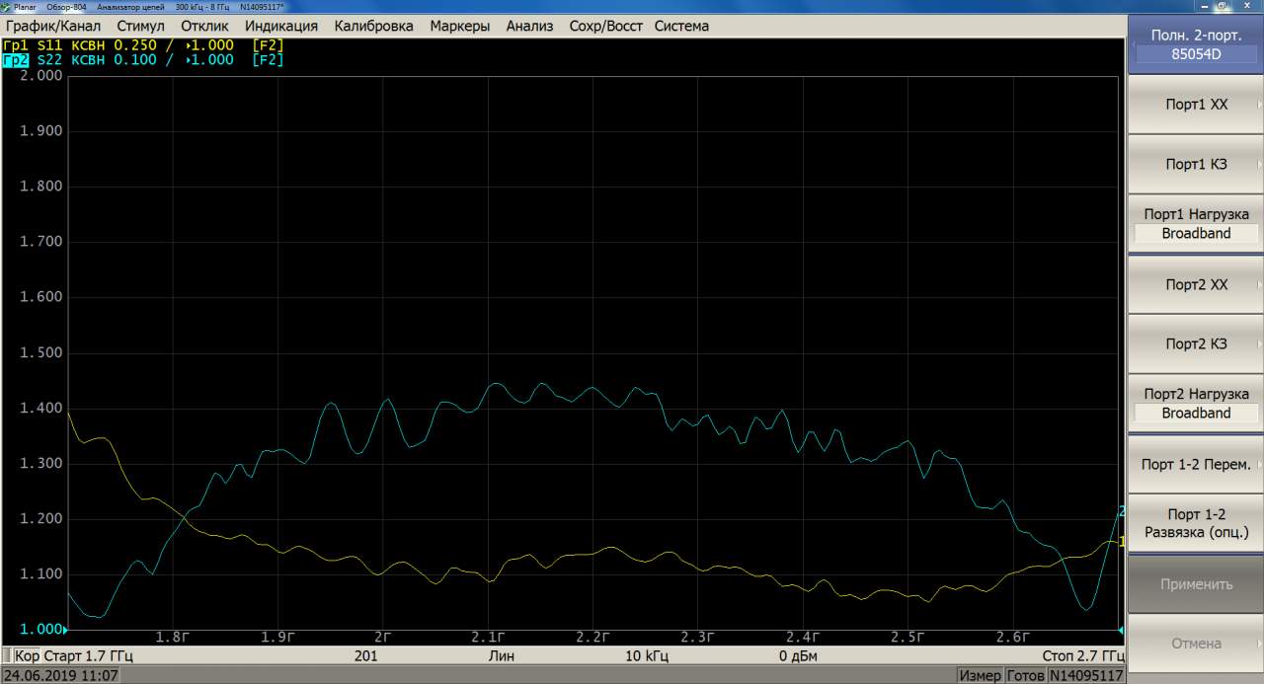Click the 10 кГц IF bandwidth field
The image size is (1264, 684).
647,655
